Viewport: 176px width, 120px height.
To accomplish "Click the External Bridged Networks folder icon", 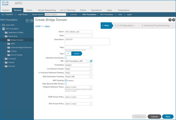I will [x=9, y=47].
